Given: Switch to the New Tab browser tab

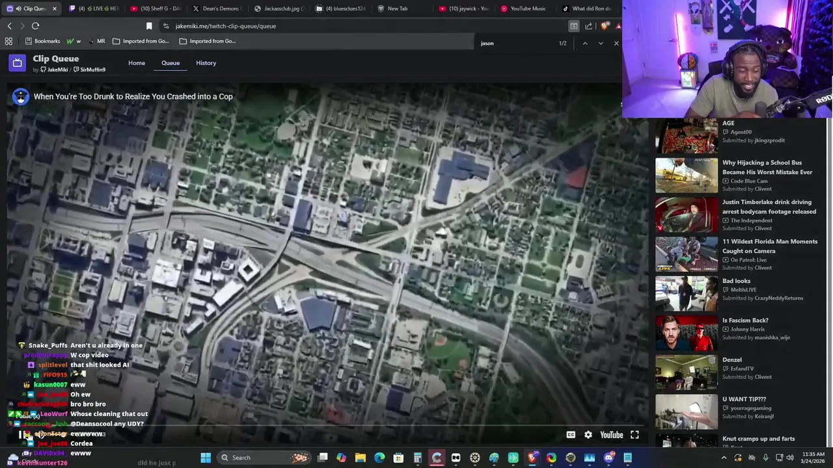Looking at the screenshot, I should click(x=402, y=8).
